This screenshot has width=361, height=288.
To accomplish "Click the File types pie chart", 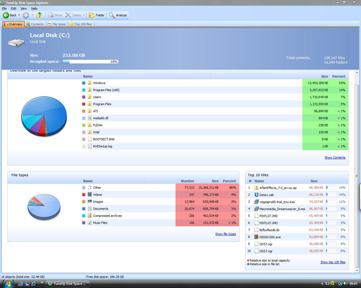I will click(44, 207).
